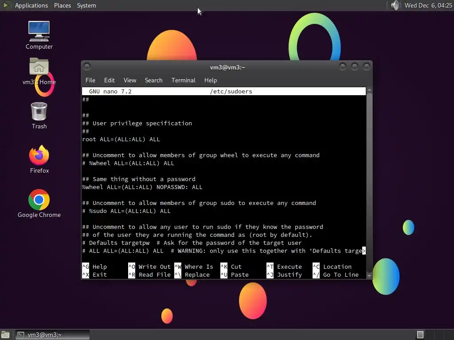
Task: Open the terminal View menu
Action: (130, 81)
